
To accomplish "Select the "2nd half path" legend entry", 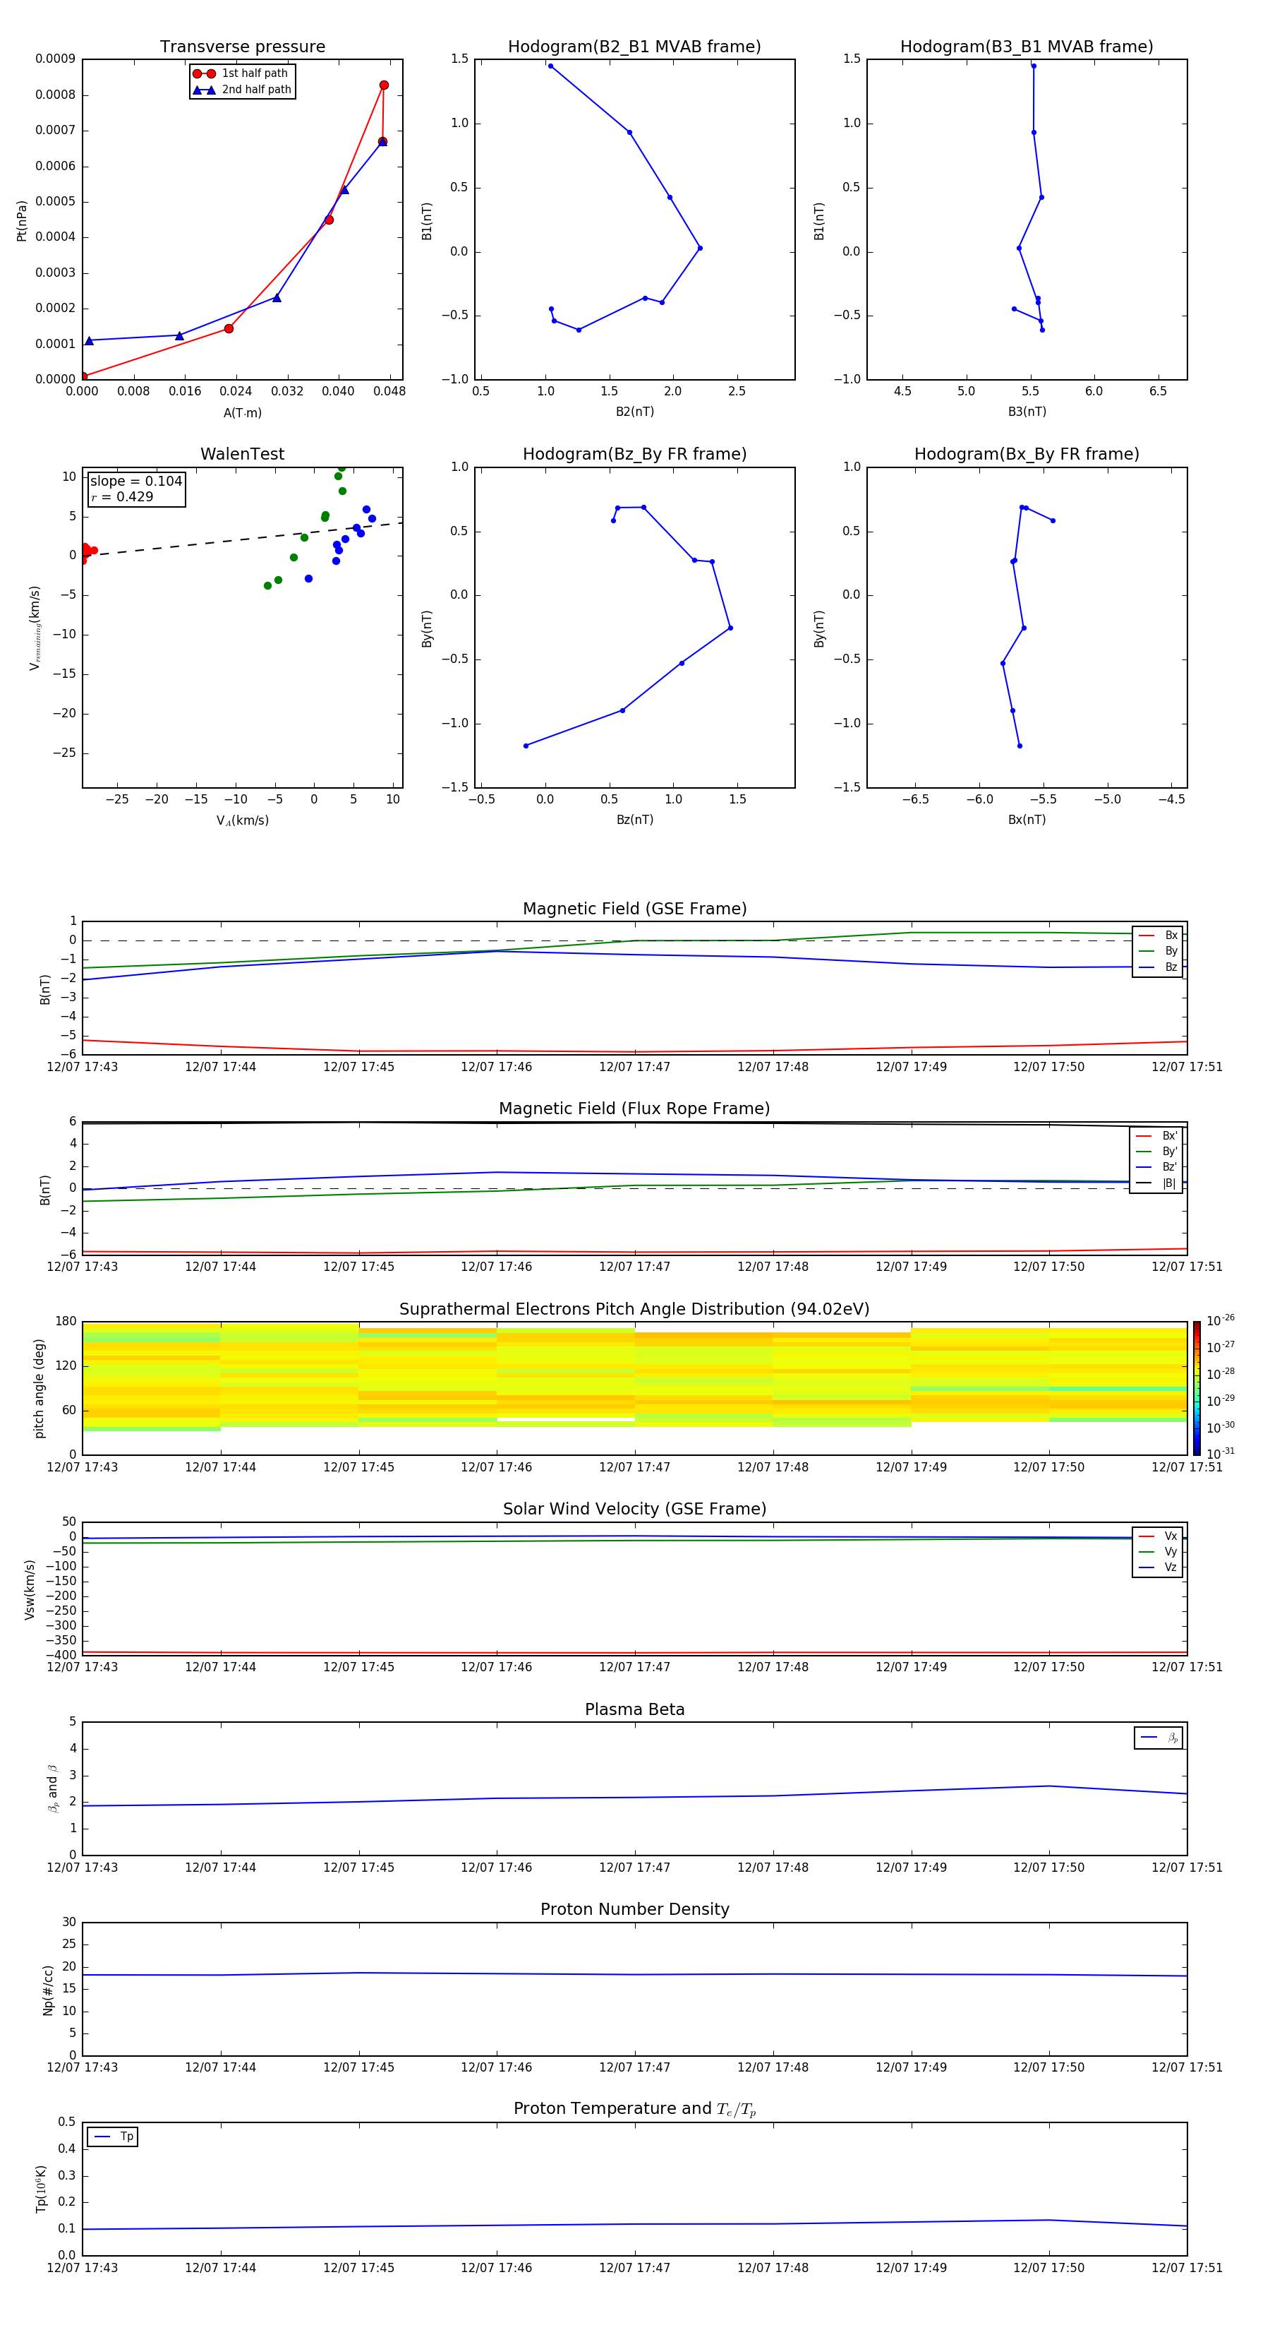I will [x=241, y=90].
